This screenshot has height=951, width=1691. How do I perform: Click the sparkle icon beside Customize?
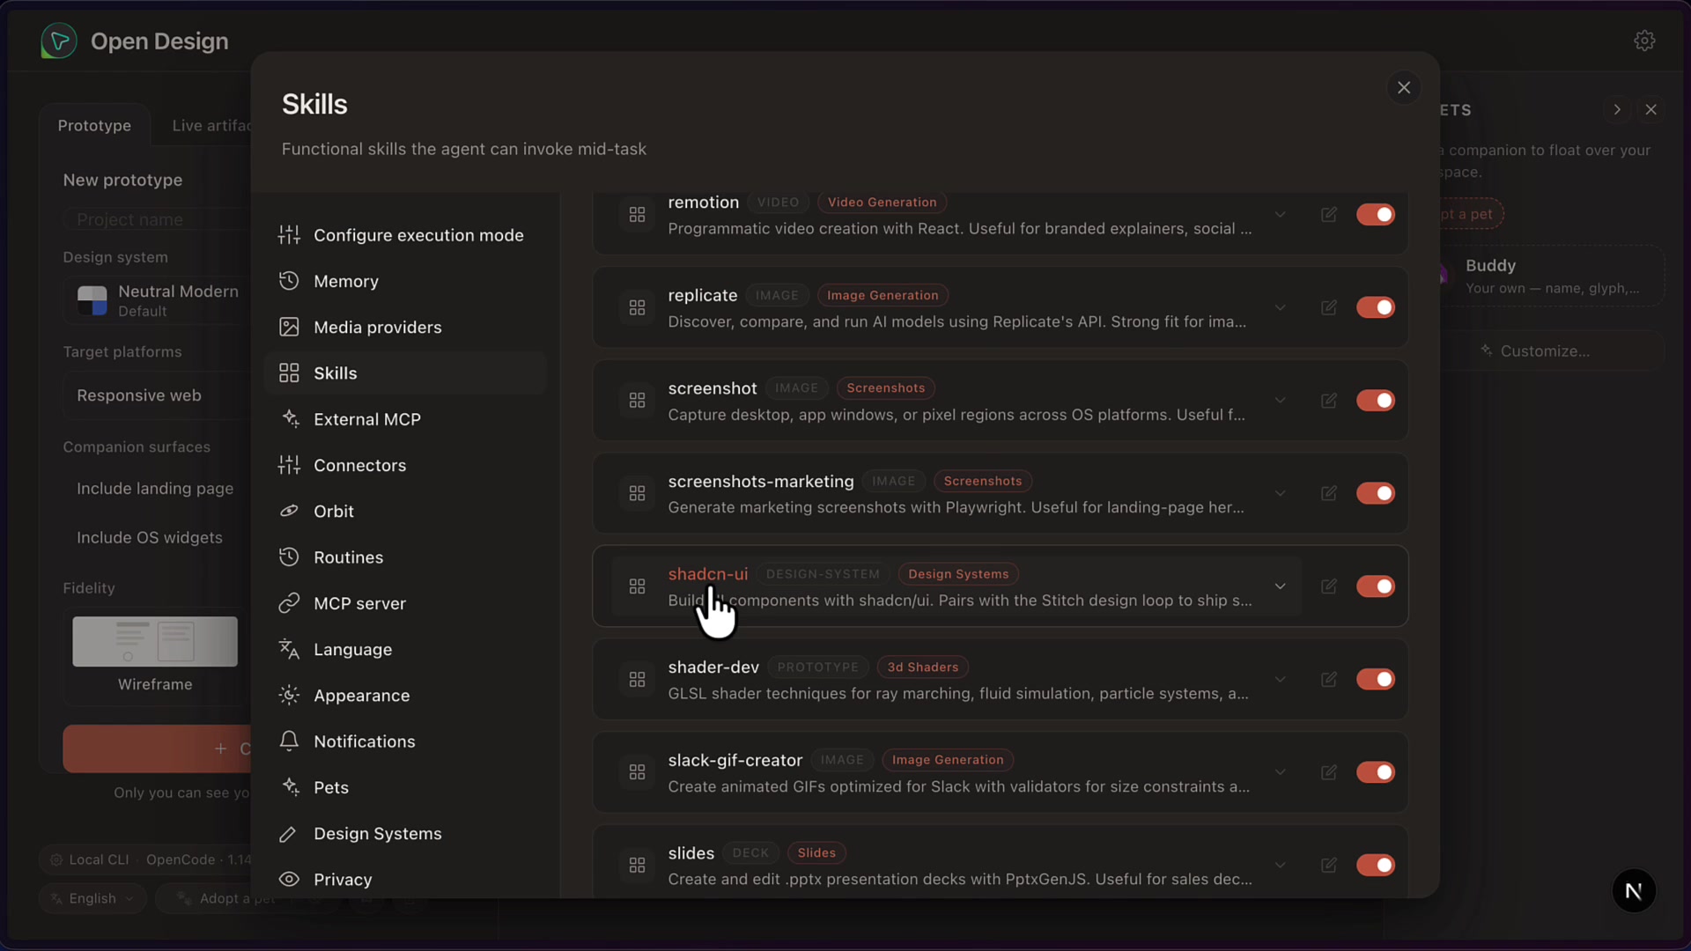[x=1487, y=350]
